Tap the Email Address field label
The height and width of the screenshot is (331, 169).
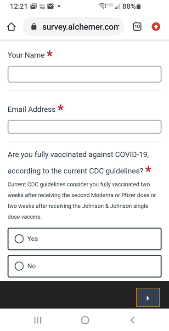[32, 109]
